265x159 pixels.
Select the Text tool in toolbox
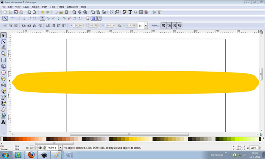pyautogui.click(x=3, y=122)
